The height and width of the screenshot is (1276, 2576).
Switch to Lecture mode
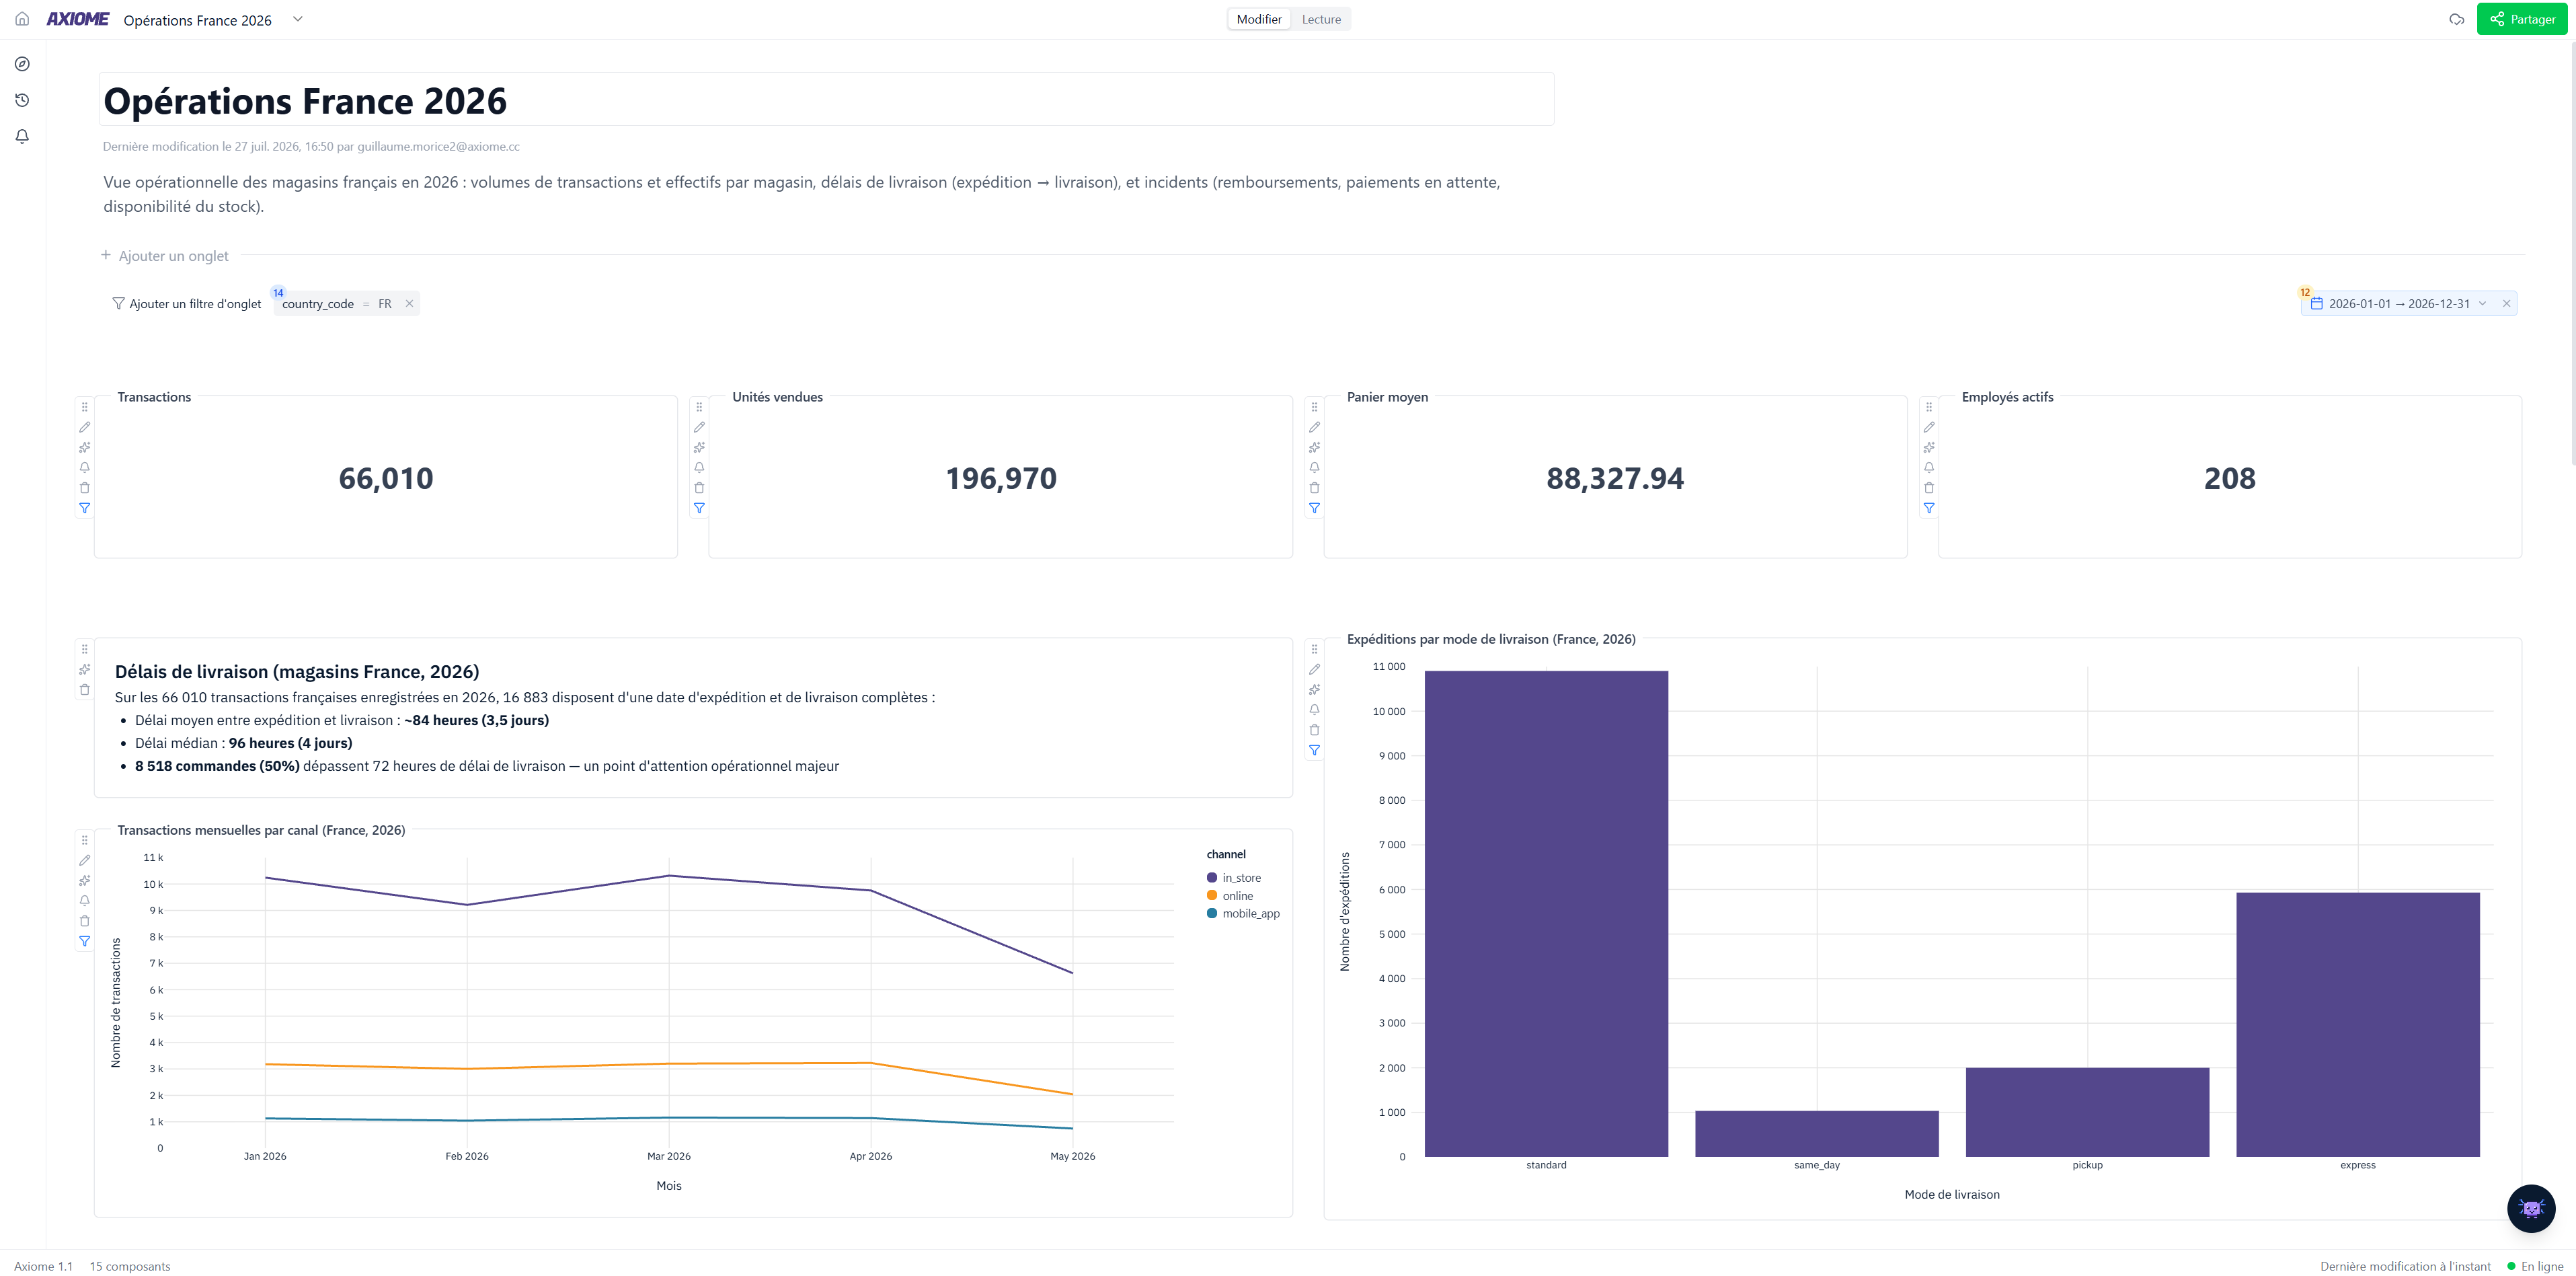point(1321,19)
